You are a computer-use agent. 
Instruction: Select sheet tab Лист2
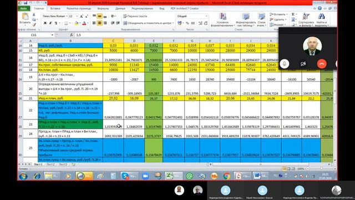tap(50, 164)
